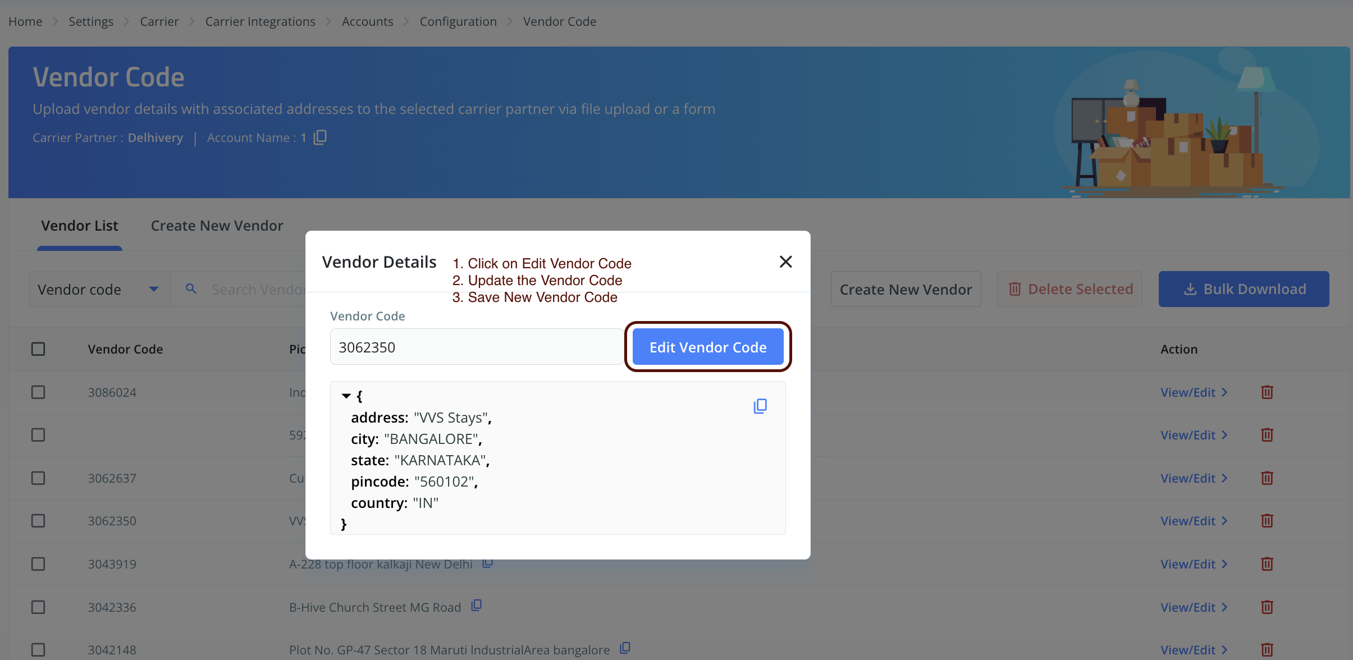Click the search magnifier icon
This screenshot has width=1353, height=660.
(x=191, y=289)
